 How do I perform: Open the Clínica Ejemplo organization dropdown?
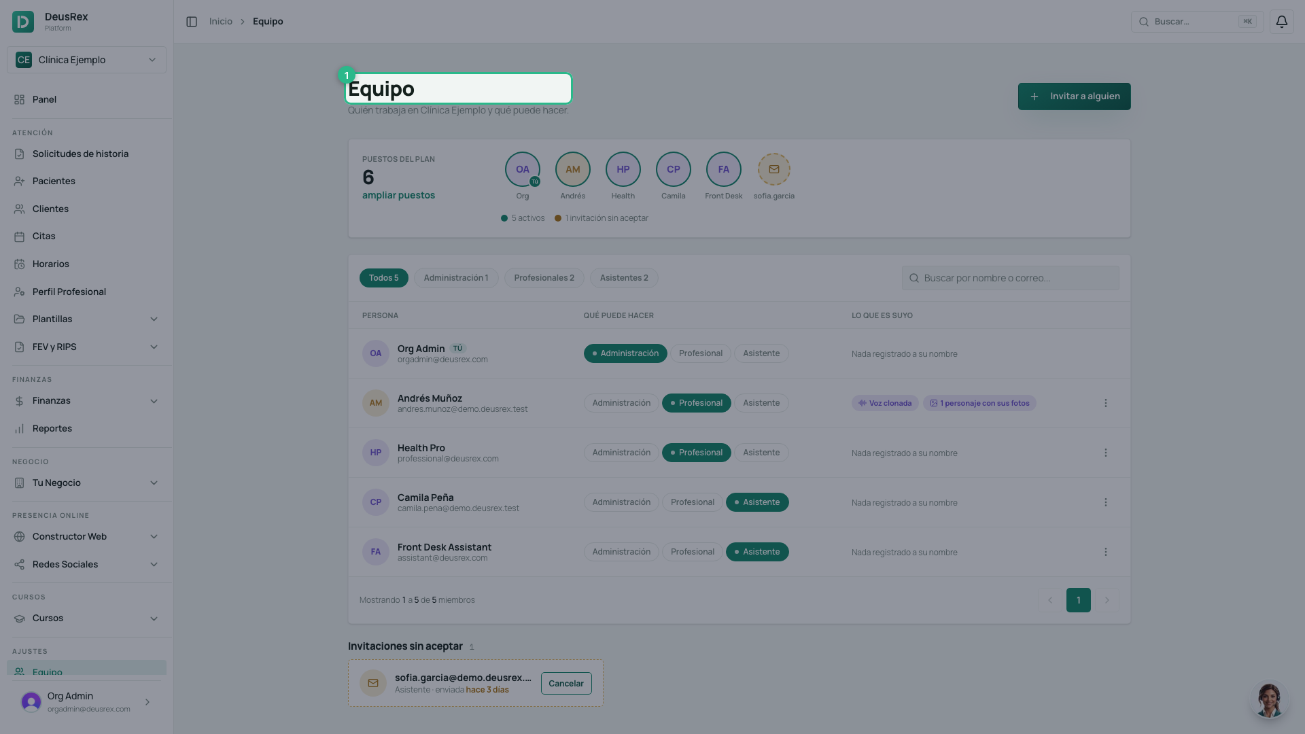[x=86, y=60]
